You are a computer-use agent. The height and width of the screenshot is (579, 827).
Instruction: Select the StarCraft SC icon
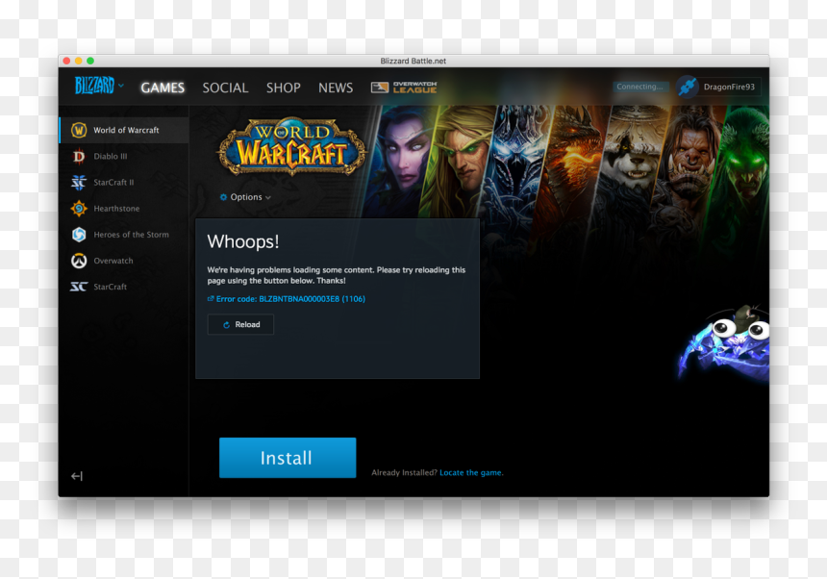[x=79, y=287]
